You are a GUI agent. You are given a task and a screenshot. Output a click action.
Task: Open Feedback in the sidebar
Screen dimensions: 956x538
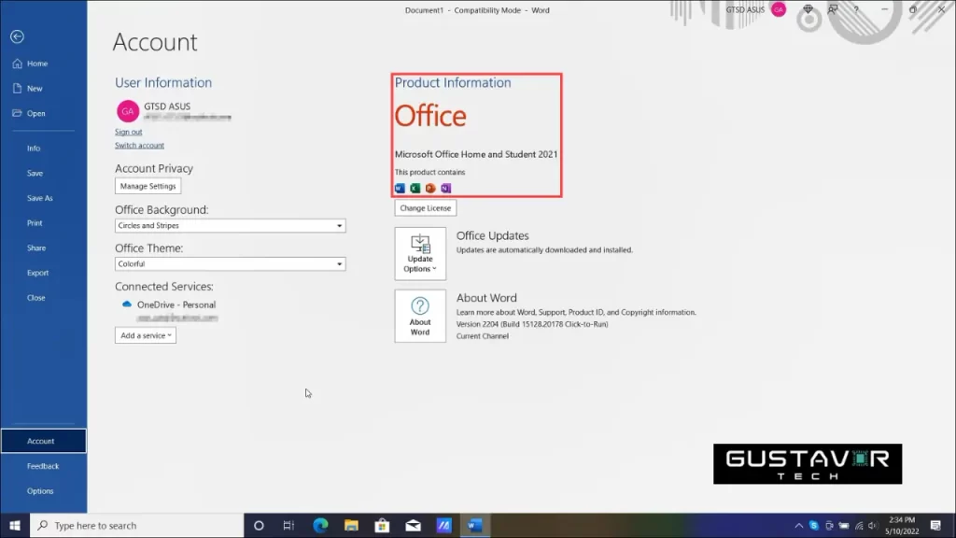(43, 466)
